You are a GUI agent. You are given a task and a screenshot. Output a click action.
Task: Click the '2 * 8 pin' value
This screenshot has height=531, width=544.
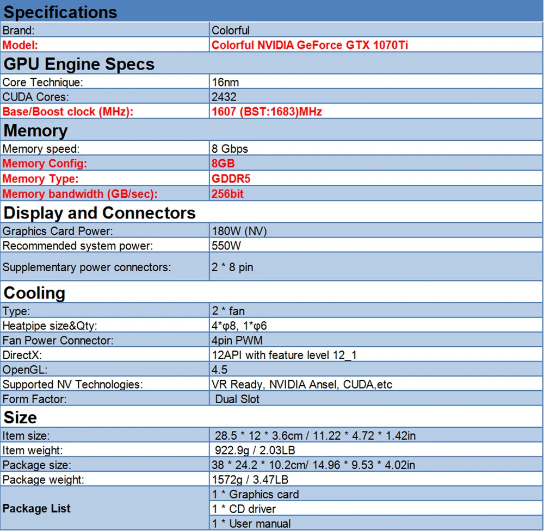(232, 267)
